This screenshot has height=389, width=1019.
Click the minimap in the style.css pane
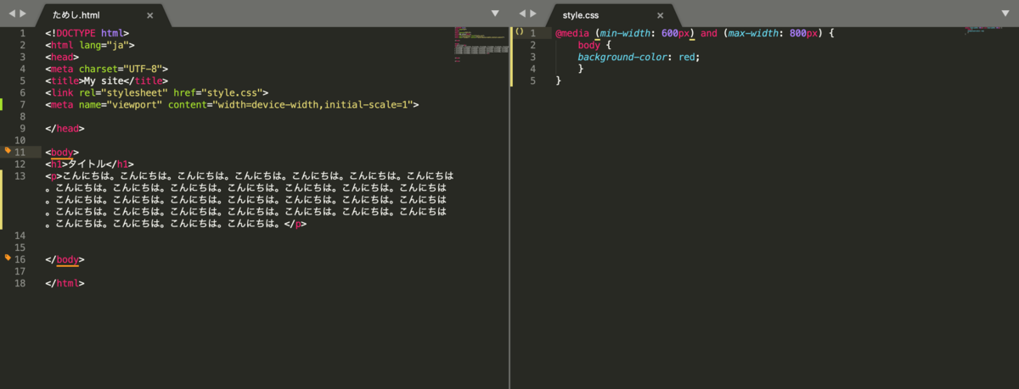coord(989,30)
